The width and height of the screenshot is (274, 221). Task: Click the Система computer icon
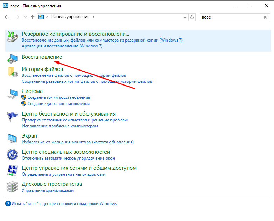[x=12, y=94]
